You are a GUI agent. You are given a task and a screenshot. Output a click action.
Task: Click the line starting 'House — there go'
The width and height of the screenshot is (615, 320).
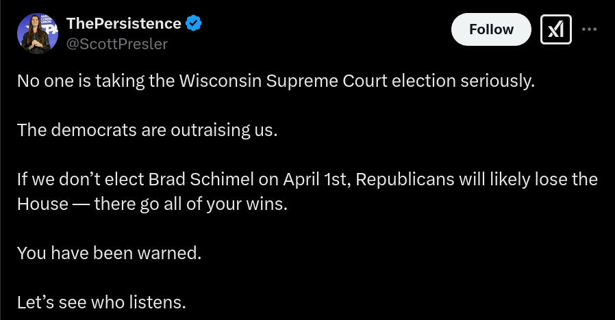coord(152,204)
